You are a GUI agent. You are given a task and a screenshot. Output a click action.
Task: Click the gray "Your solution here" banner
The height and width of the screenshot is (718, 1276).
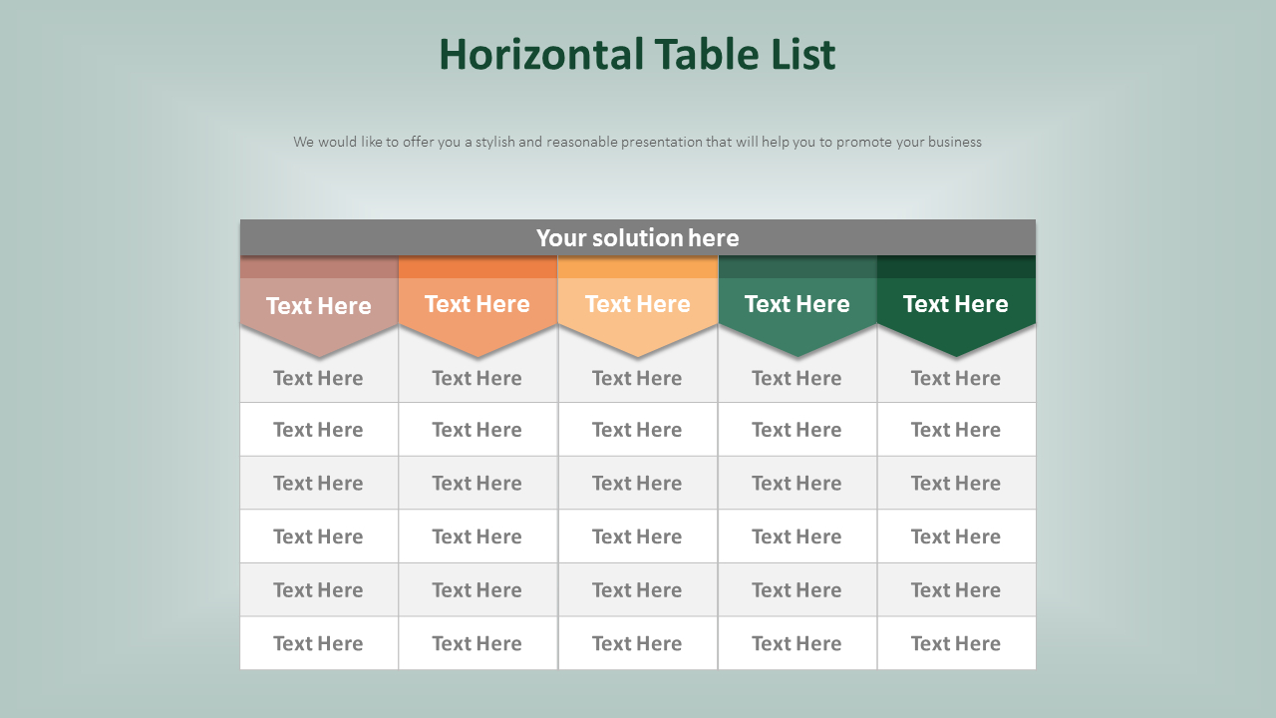(637, 237)
